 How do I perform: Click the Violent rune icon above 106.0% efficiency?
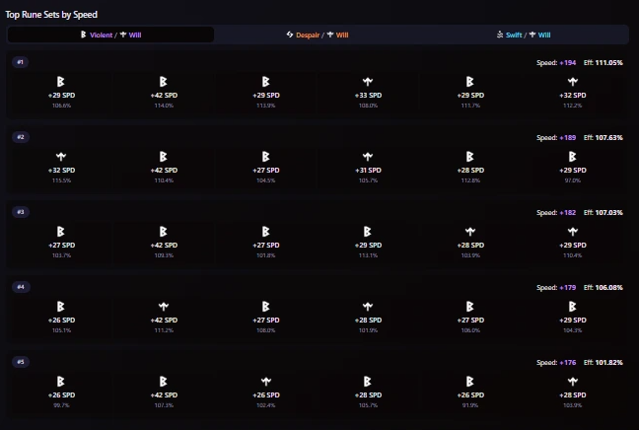pyautogui.click(x=470, y=307)
